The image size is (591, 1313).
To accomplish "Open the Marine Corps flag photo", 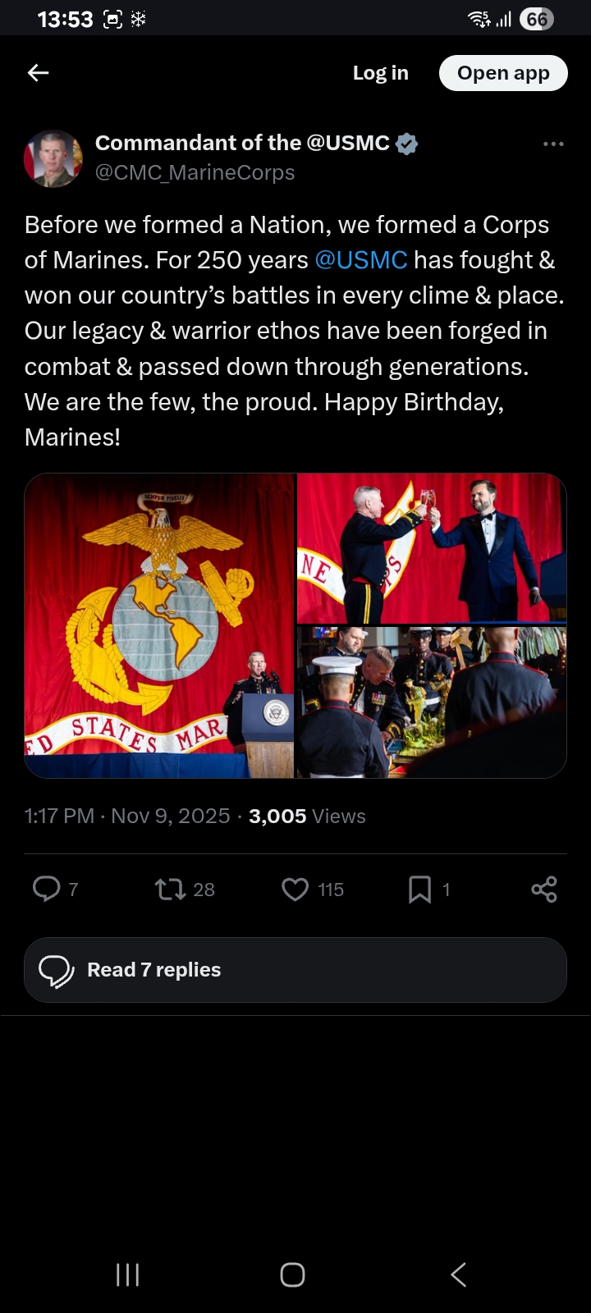I will click(159, 625).
